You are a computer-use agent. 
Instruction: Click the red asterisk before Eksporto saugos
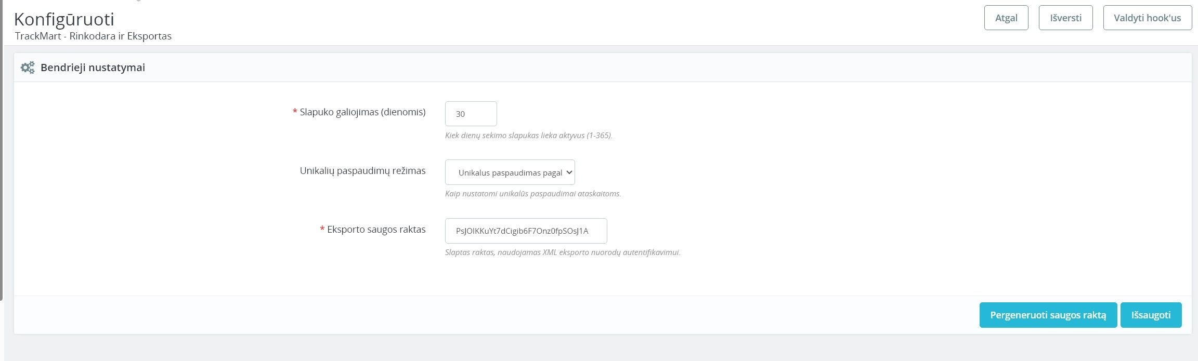[322, 230]
